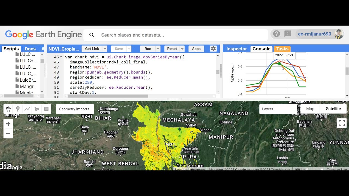349x196 pixels.
Task: Open the Save dropdown arrow
Action: tap(129, 49)
